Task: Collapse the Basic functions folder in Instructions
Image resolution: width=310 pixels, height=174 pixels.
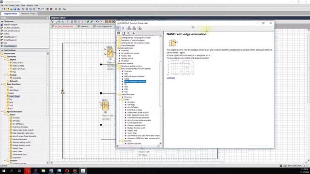Action: pyautogui.click(x=2, y=84)
